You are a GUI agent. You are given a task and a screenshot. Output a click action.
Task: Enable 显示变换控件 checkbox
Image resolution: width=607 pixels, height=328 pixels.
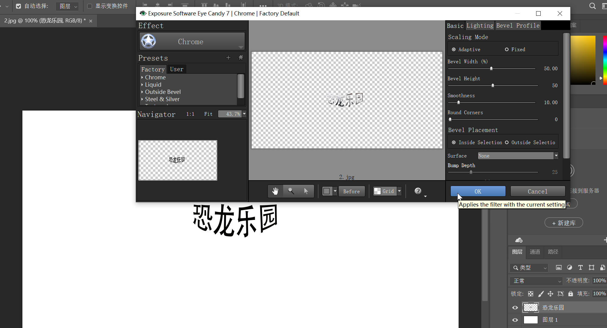coord(90,6)
